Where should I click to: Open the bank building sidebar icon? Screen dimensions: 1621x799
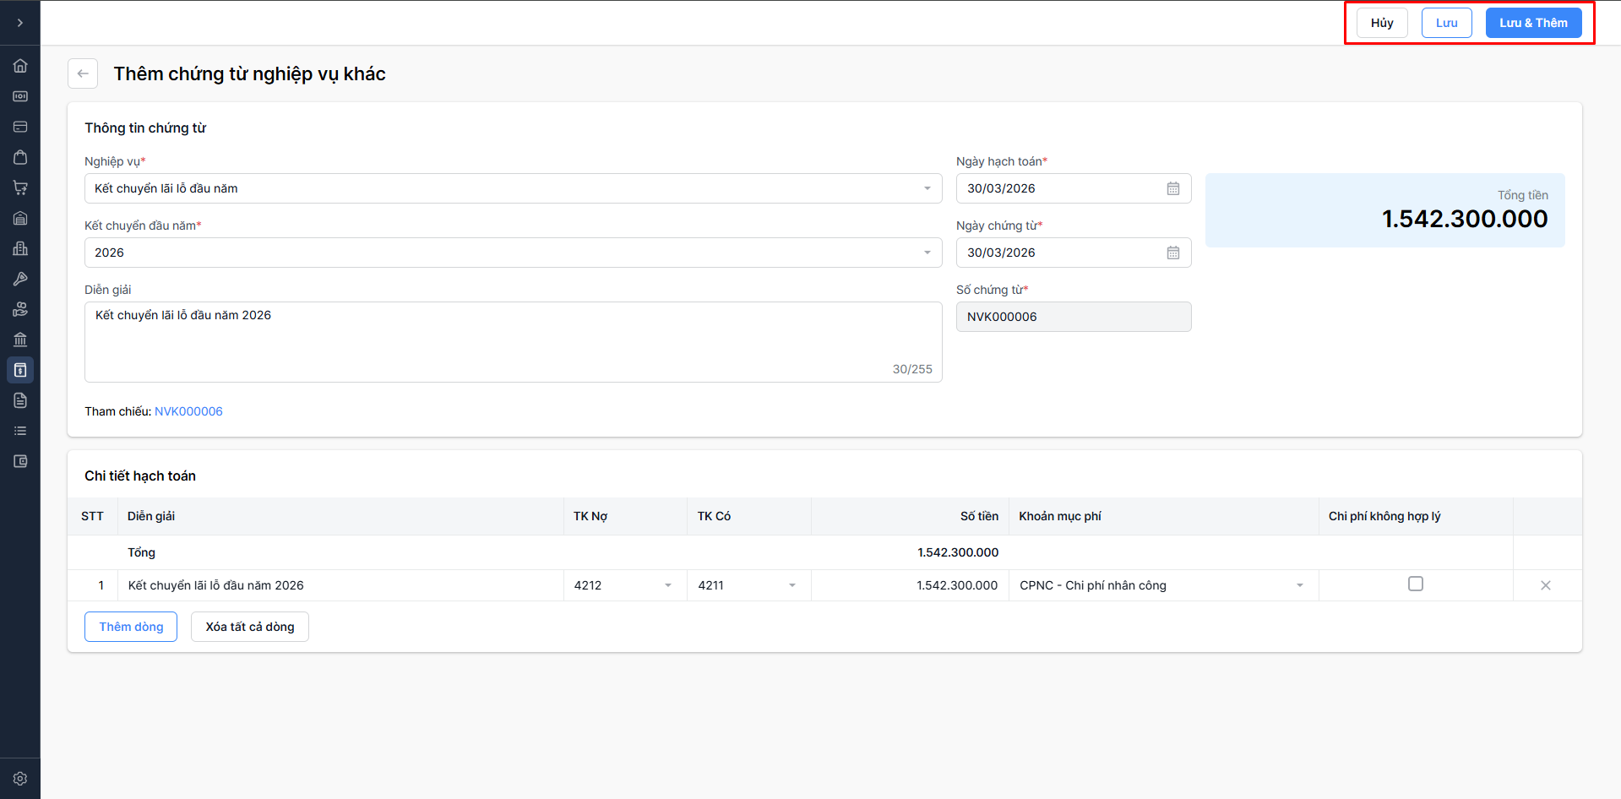20,340
